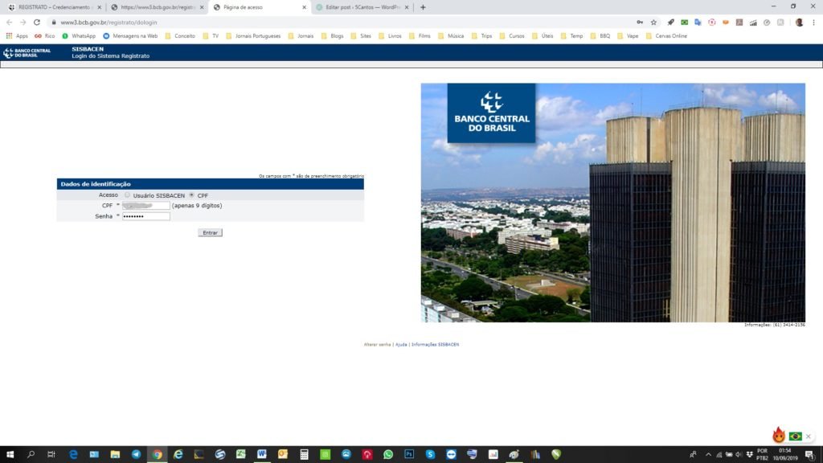Viewport: 823px width, 463px height.
Task: Open the Chrome profile avatar
Action: [800, 22]
